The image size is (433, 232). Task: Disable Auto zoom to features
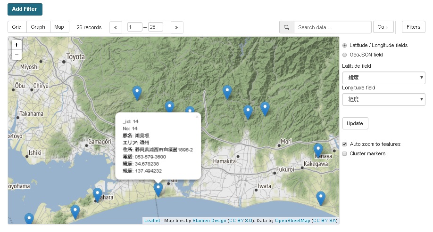[x=345, y=144]
